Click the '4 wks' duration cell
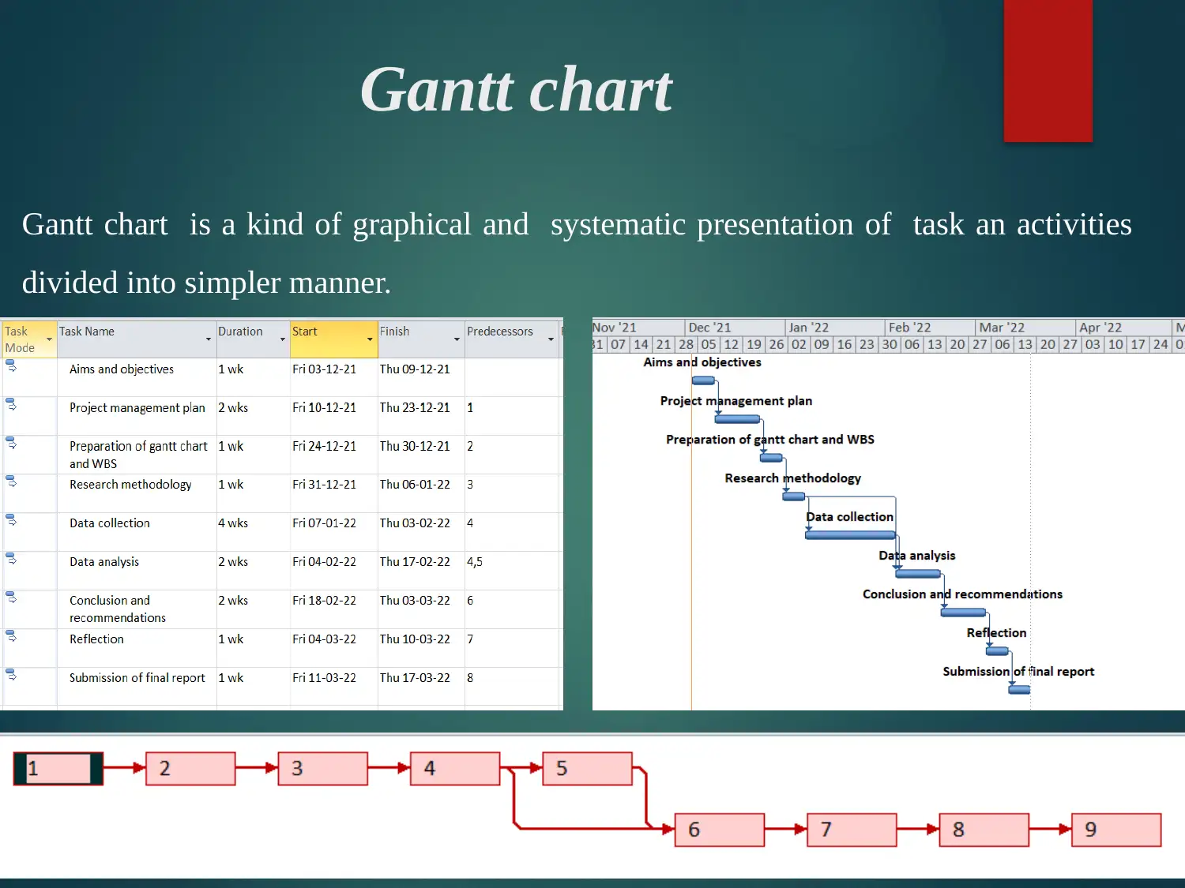 (x=253, y=532)
